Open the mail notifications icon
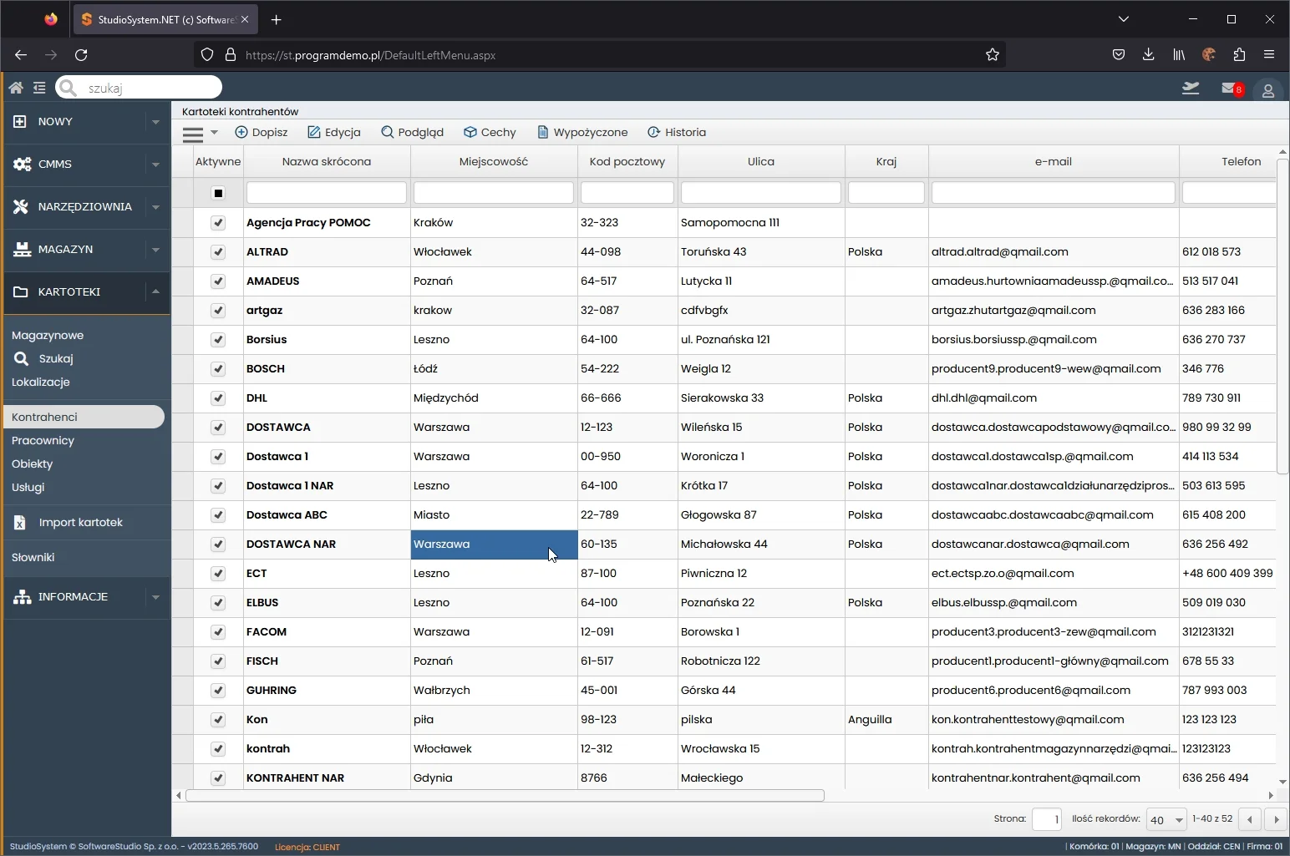This screenshot has height=856, width=1290. [x=1230, y=89]
